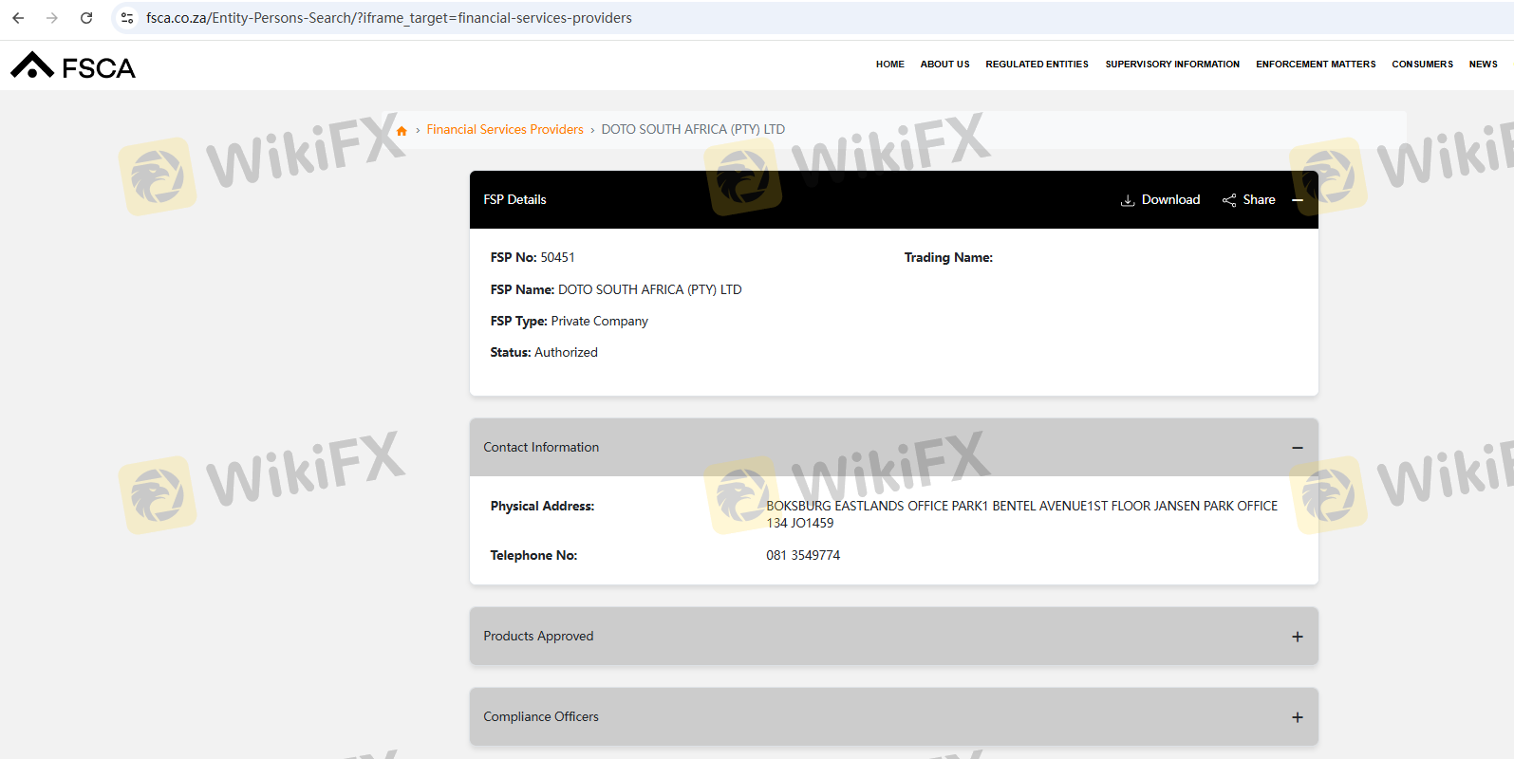Select the FSP No value 50451
This screenshot has height=759, width=1514.
tap(558, 257)
